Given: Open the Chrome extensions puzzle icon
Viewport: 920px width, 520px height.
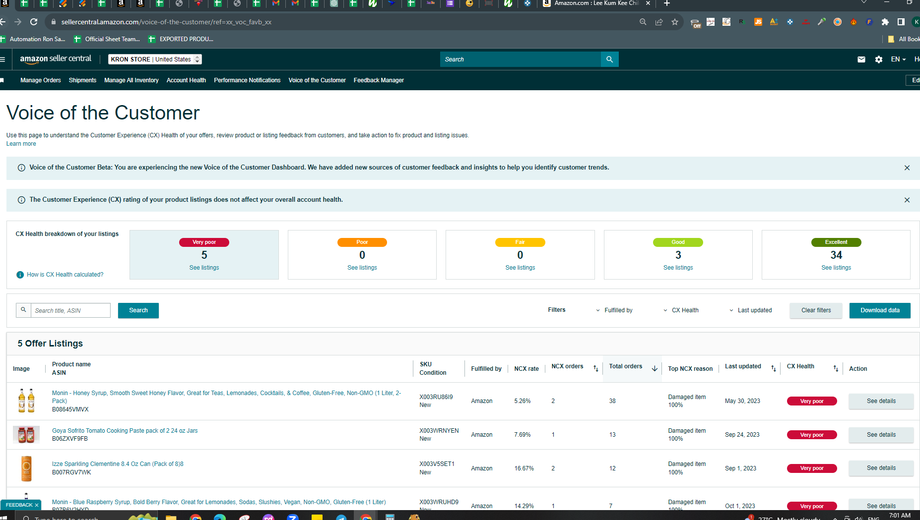Looking at the screenshot, I should (x=885, y=22).
